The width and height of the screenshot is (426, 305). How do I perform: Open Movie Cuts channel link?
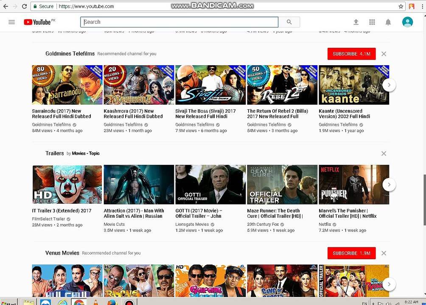115,225
